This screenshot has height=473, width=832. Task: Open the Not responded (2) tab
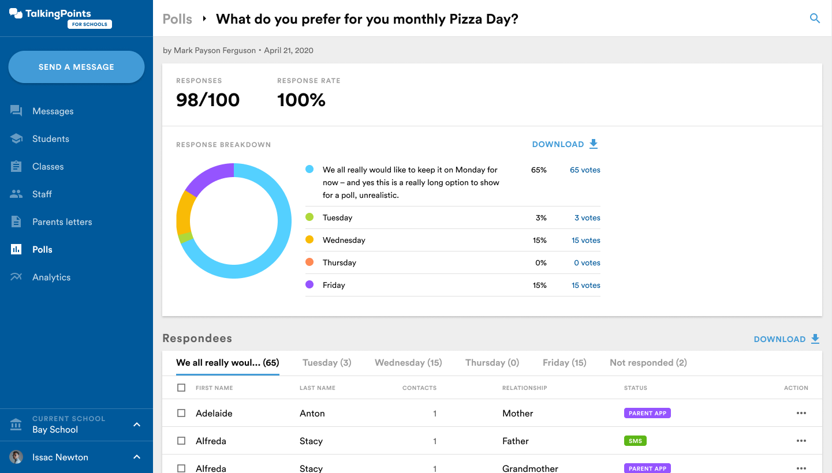click(x=648, y=362)
